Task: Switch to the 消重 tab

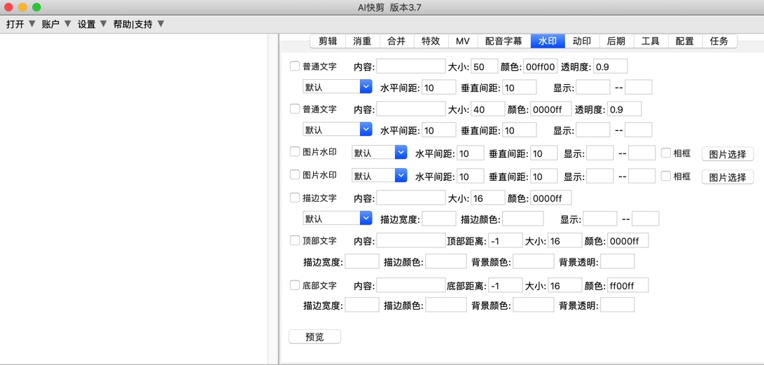Action: pos(362,41)
